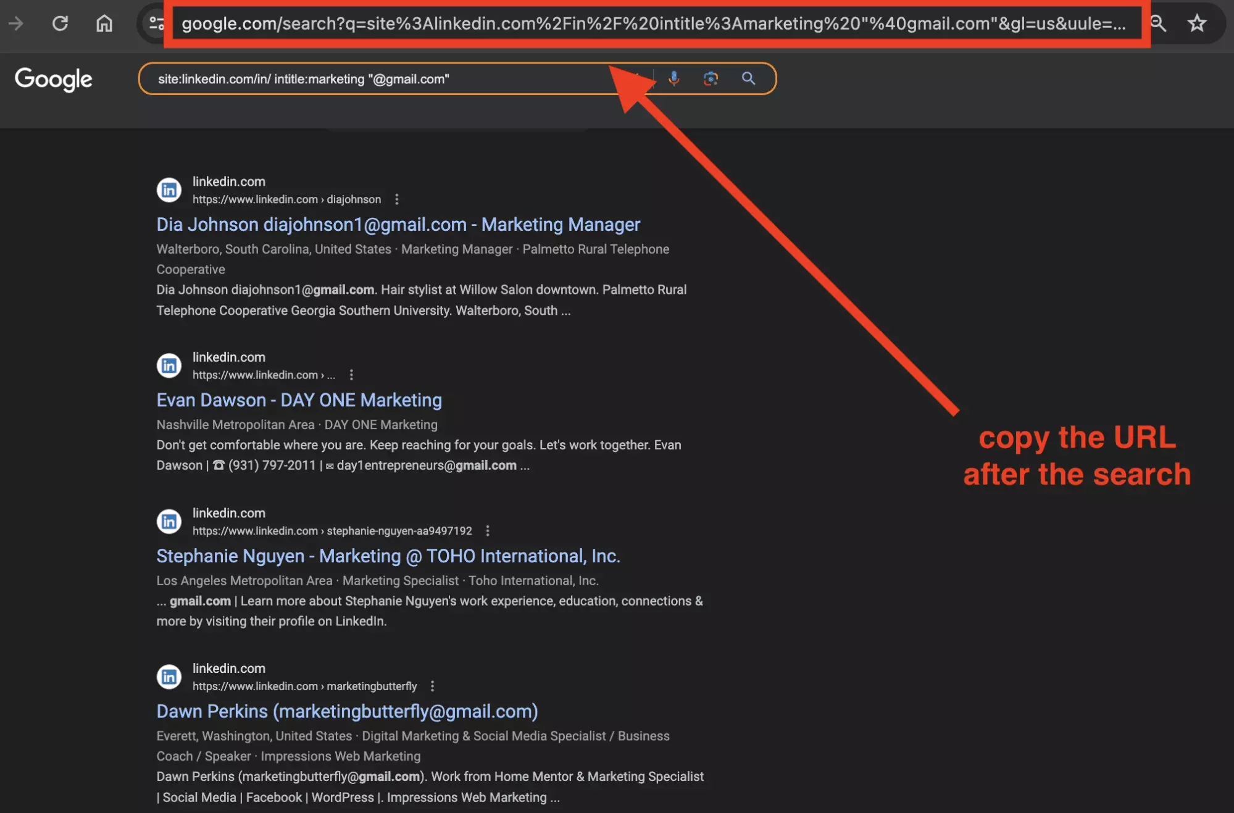Click the site settings tune icon
Viewport: 1234px width, 813px height.
tap(156, 23)
